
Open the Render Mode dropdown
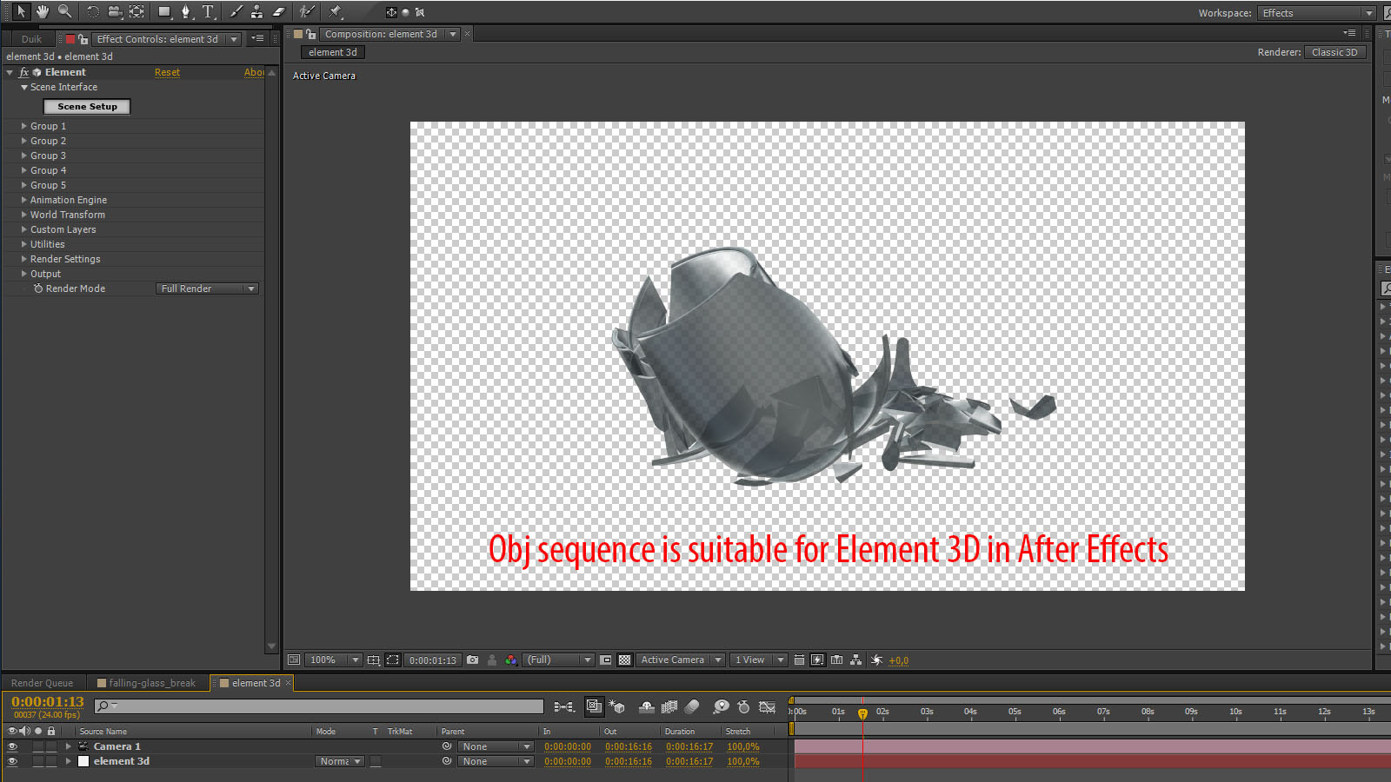click(x=207, y=288)
